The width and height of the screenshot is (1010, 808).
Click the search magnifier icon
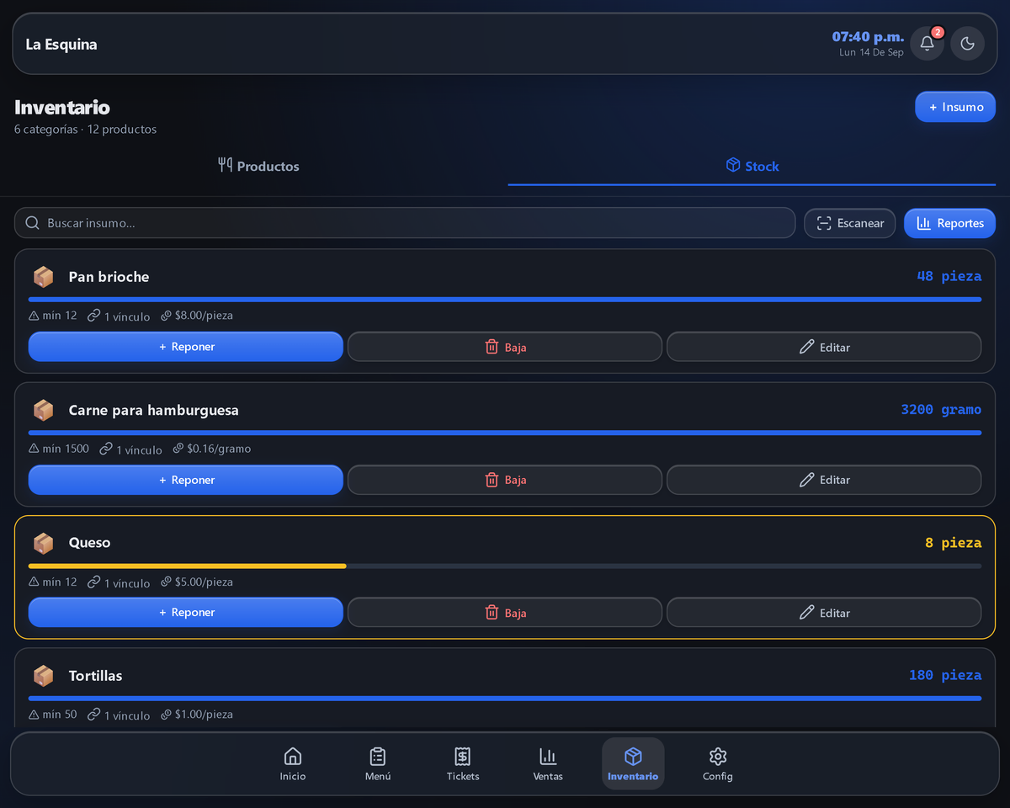click(x=33, y=223)
